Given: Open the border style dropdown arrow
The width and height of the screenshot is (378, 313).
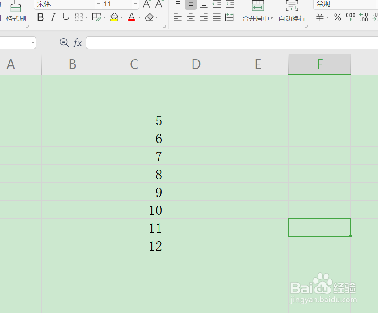Looking at the screenshot, I should coord(87,17).
